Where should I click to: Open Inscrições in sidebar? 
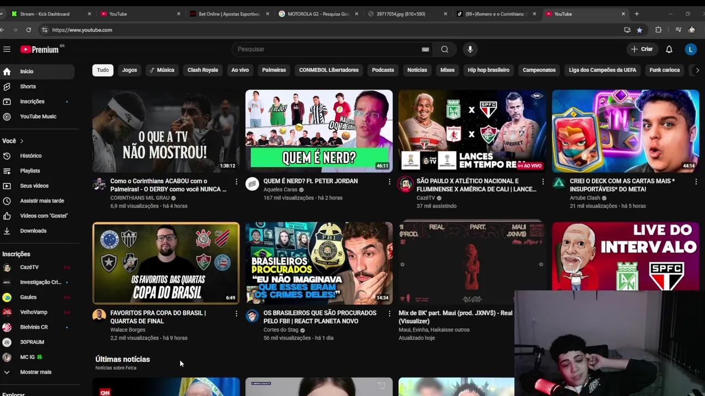(37, 101)
